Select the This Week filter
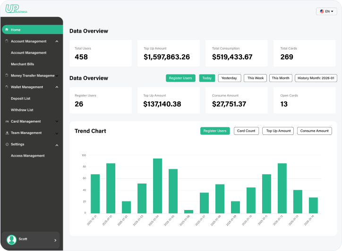The width and height of the screenshot is (342, 251). coord(256,78)
